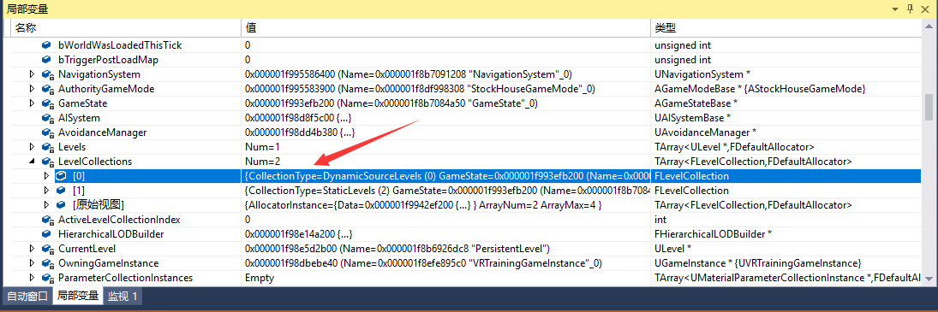
Task: Expand LevelCollections element [1]
Action: [46, 191]
